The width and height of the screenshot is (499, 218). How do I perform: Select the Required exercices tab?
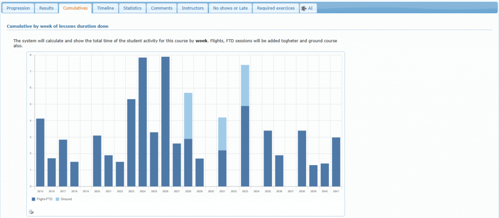click(x=276, y=8)
